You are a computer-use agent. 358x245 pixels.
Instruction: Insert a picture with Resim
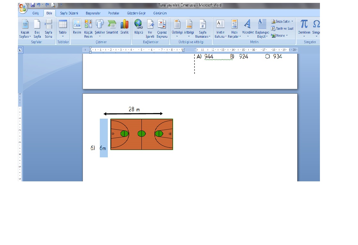[77, 28]
